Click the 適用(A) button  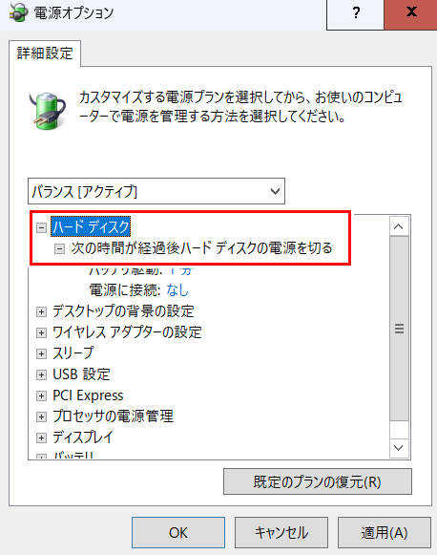pos(385,532)
